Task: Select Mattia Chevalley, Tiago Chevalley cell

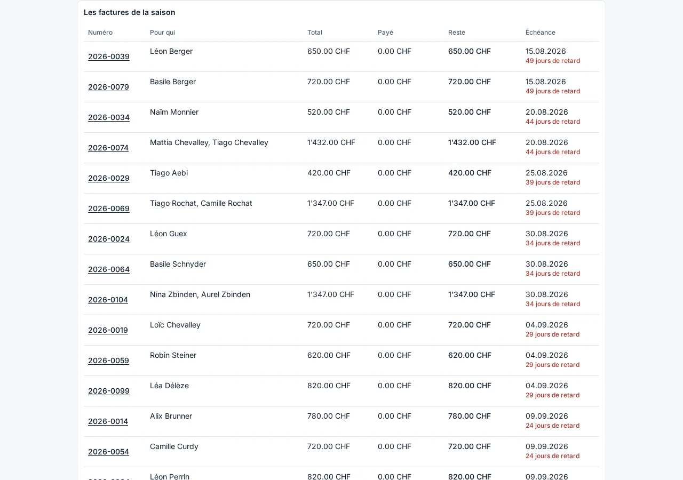Action: (209, 142)
